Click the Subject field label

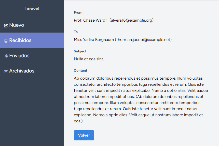(80, 51)
